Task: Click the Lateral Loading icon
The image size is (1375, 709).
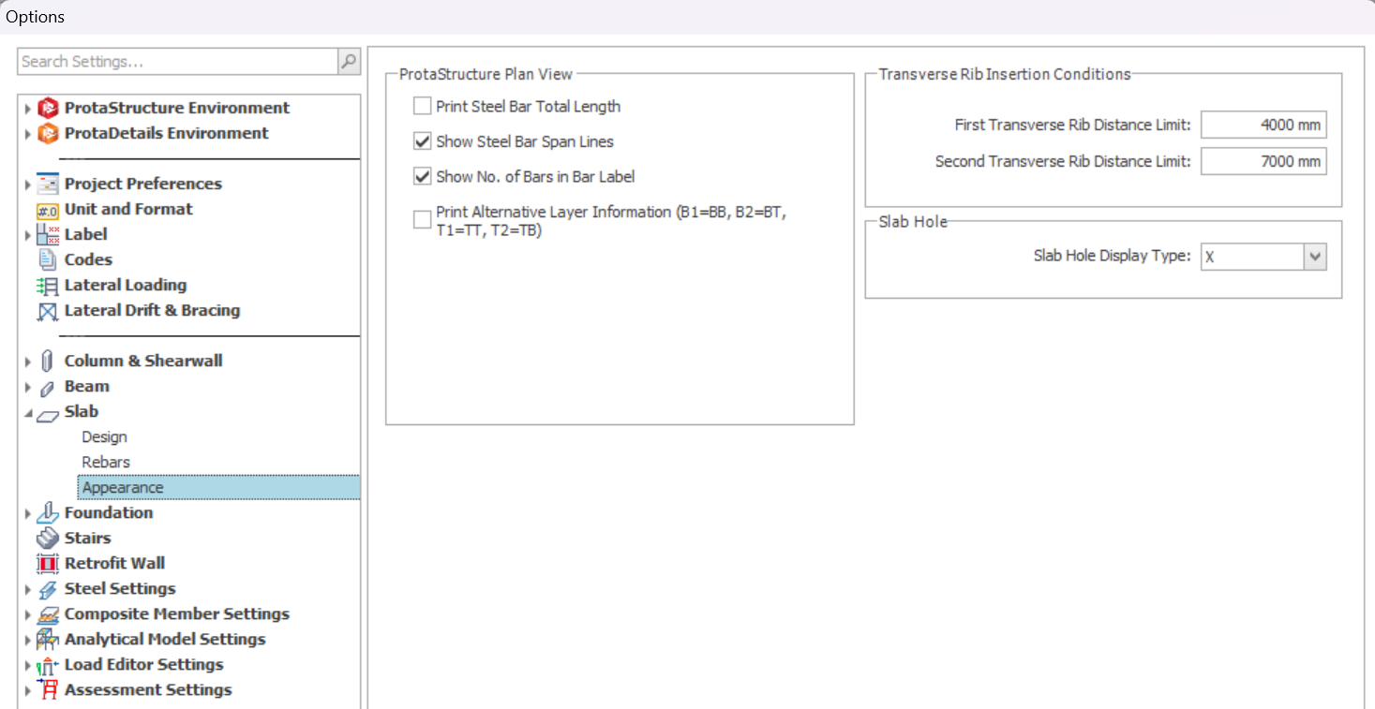Action: (x=48, y=286)
